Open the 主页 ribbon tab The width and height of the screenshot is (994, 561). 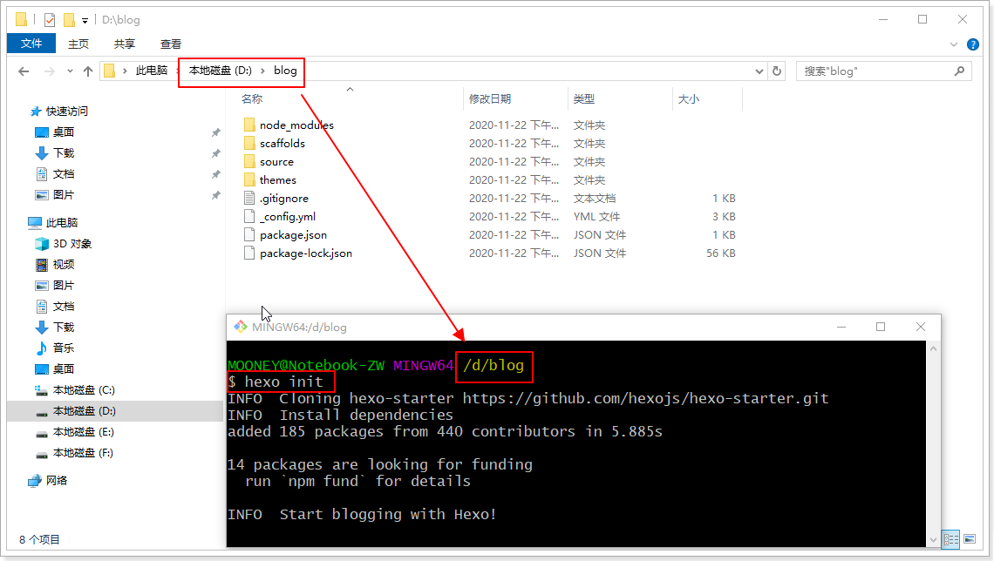(78, 44)
